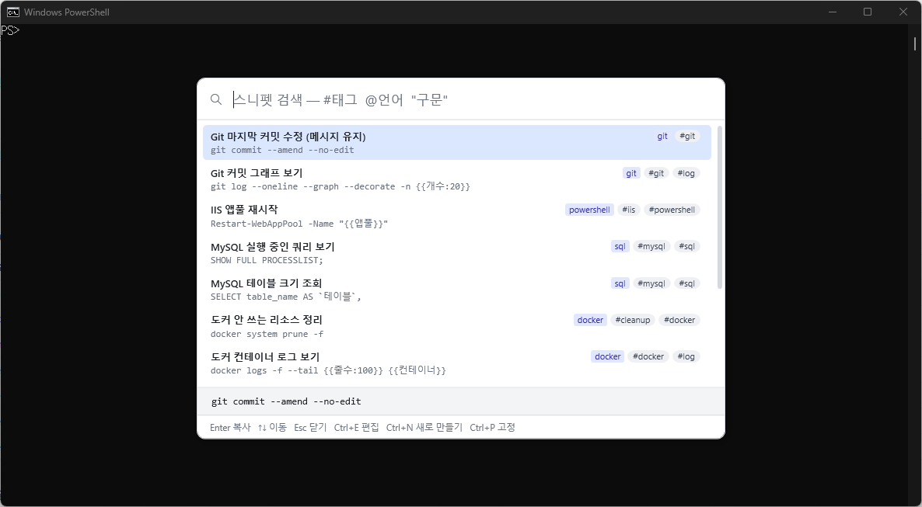The width and height of the screenshot is (922, 507).
Task: Select 'MySQL 실행 중인 쿼리 보기' snippet
Action: coord(457,252)
